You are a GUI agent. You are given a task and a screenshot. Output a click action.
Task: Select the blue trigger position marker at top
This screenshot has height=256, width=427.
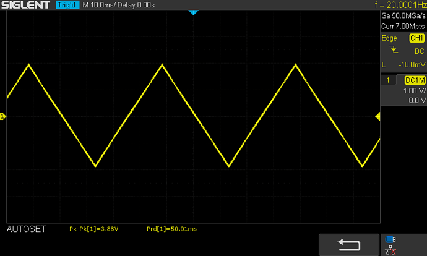(193, 13)
